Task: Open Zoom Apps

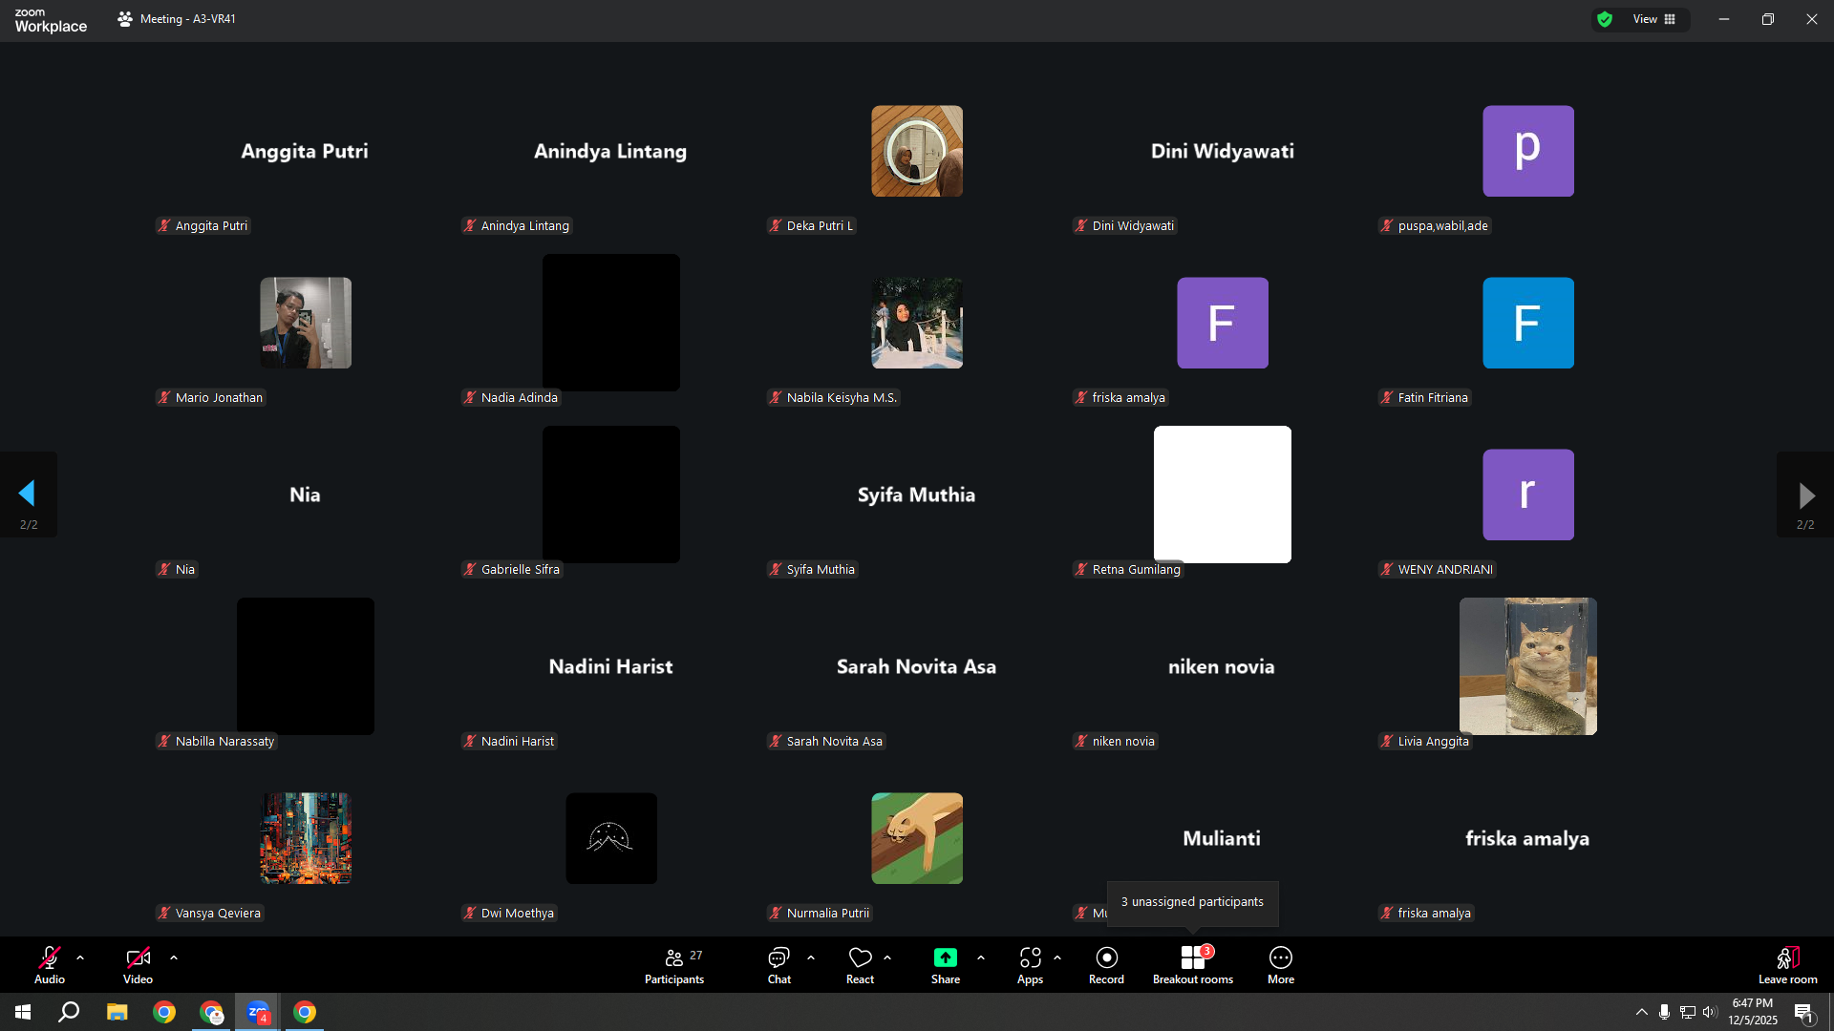Action: pyautogui.click(x=1030, y=964)
